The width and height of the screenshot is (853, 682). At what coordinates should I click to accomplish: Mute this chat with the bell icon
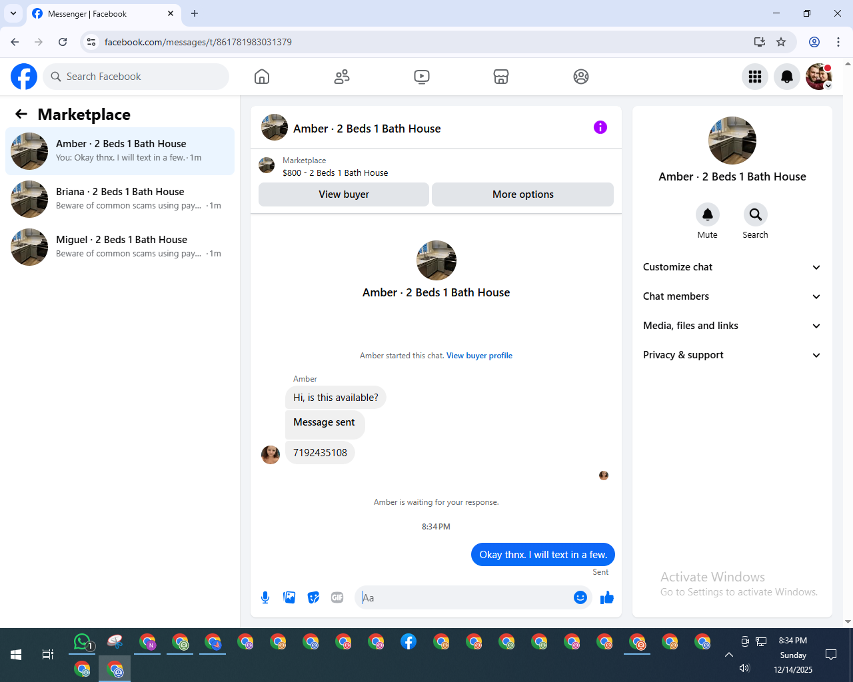[x=708, y=214]
